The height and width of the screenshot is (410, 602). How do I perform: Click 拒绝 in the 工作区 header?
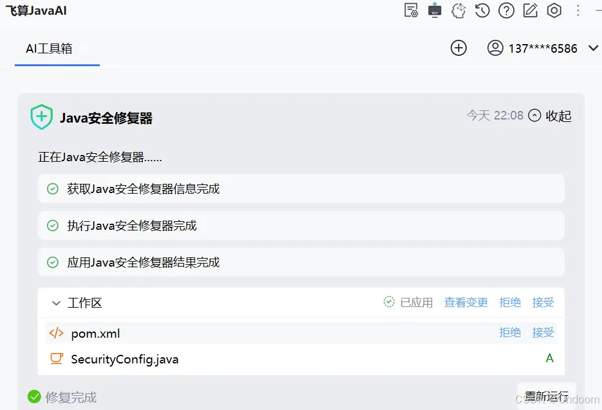510,302
